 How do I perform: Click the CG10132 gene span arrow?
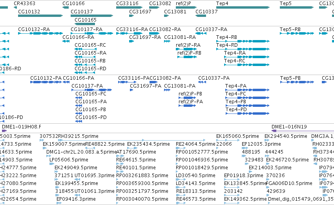click(40, 16)
